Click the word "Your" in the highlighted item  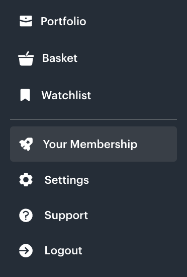click(55, 145)
